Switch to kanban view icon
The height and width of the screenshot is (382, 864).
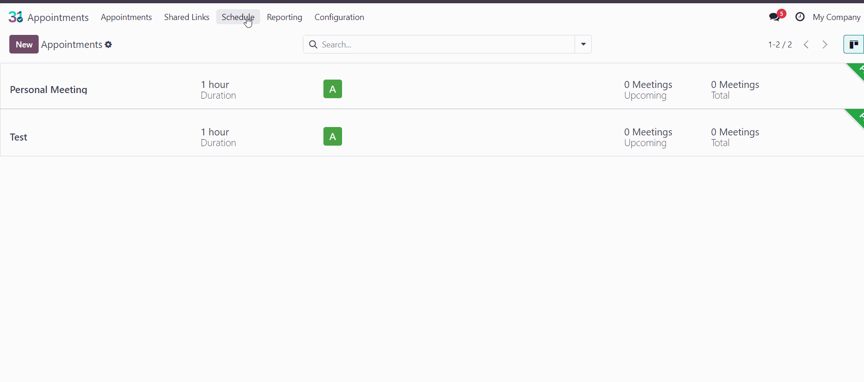(x=854, y=45)
